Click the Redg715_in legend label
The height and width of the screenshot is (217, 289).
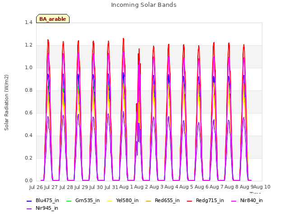[x=210, y=200]
